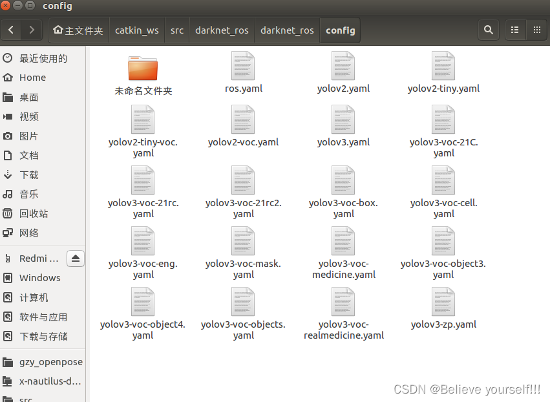Open the search magnifier button

coord(488,30)
